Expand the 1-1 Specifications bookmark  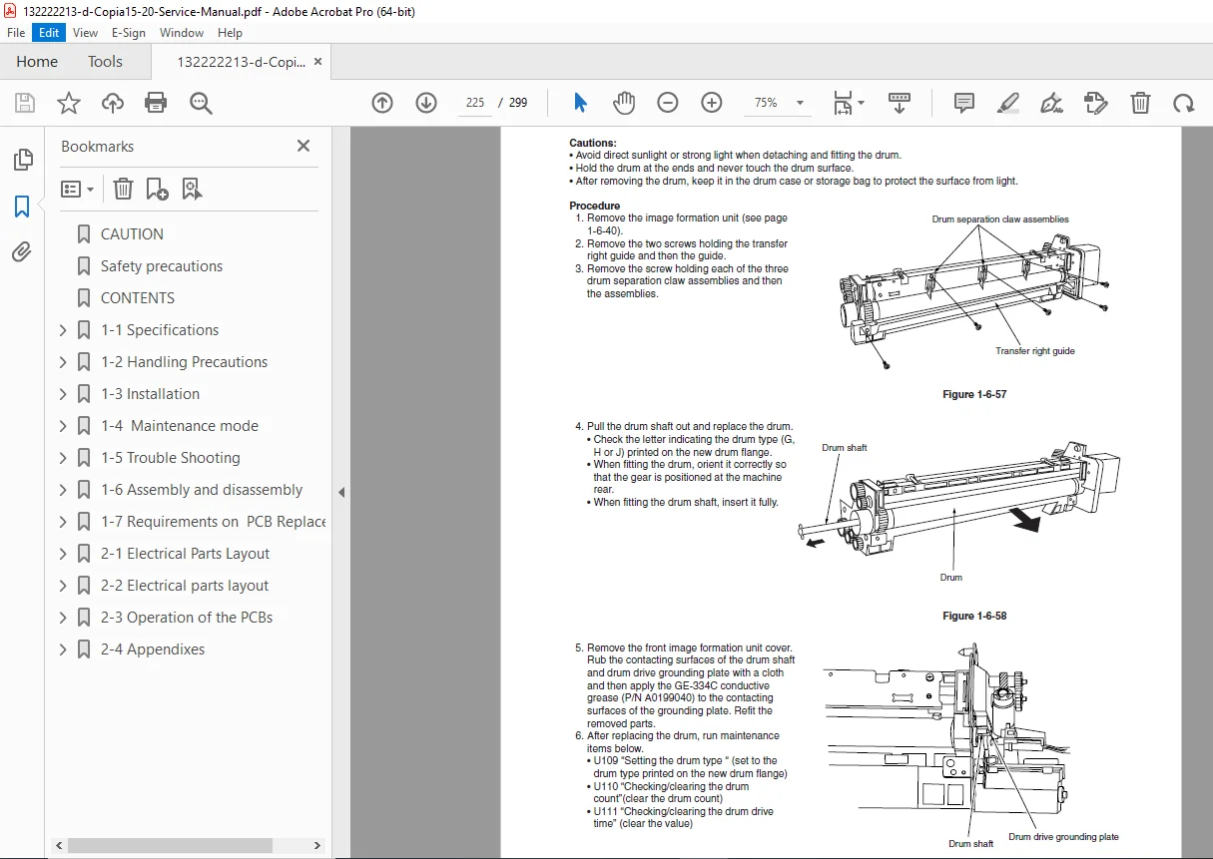[64, 330]
